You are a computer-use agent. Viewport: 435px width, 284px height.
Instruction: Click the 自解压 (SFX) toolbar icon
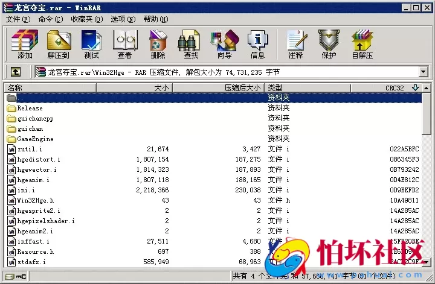362,44
